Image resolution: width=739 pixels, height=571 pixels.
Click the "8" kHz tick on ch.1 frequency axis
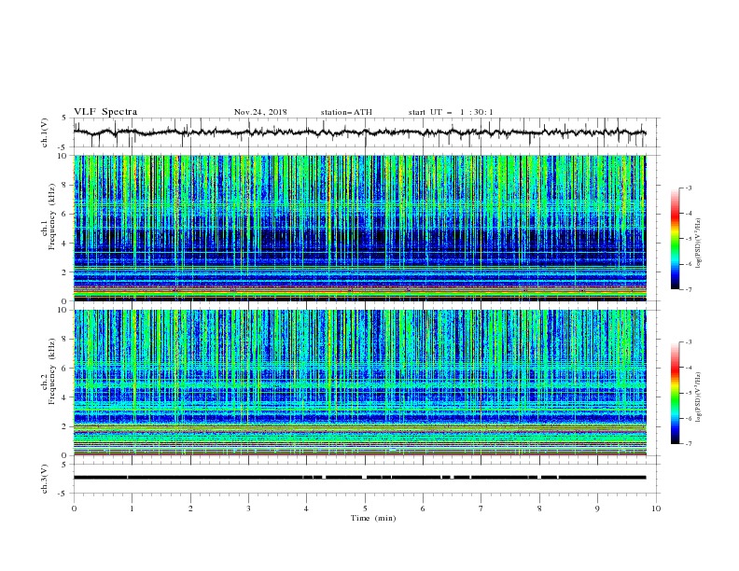click(x=65, y=185)
